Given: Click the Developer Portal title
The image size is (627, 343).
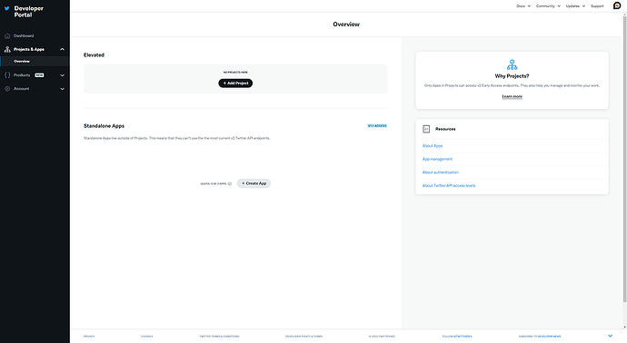Looking at the screenshot, I should coord(28,11).
